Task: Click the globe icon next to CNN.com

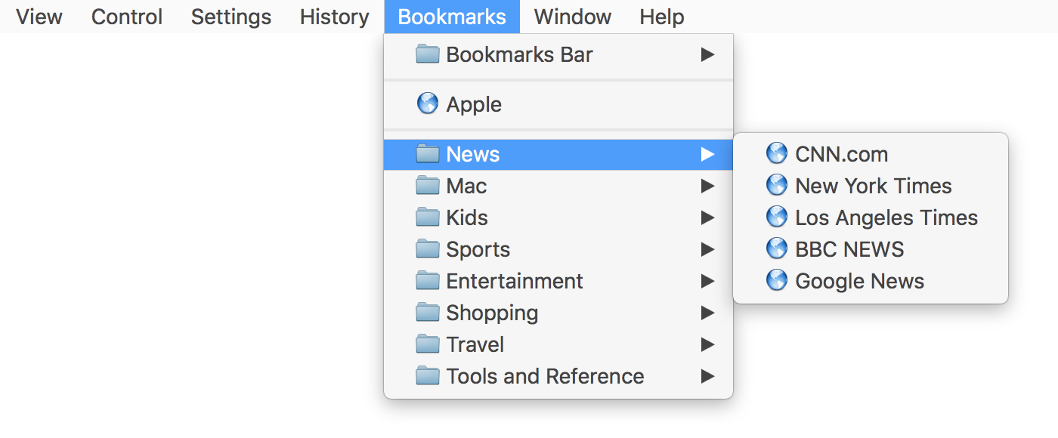Action: point(776,153)
